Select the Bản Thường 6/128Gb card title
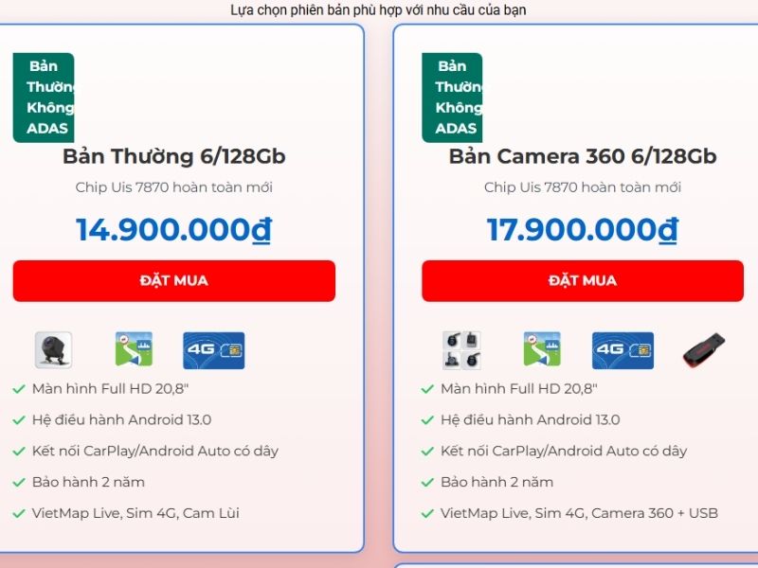The width and height of the screenshot is (758, 568). pos(173,155)
